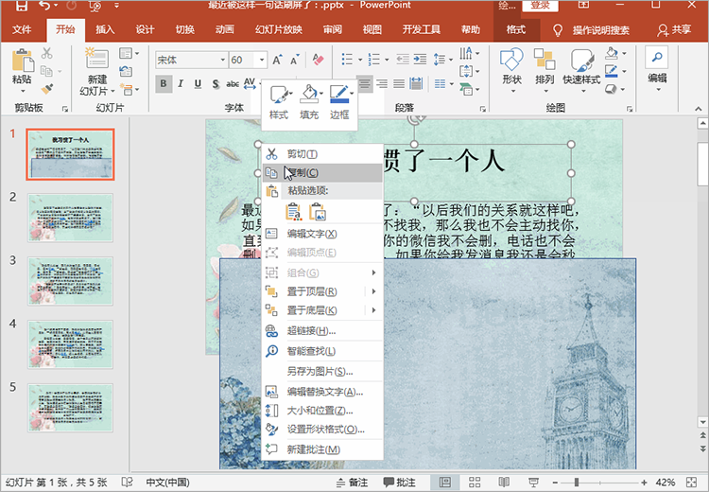Click fit slide to window icon
Screen dimensions: 709x492
(691, 482)
